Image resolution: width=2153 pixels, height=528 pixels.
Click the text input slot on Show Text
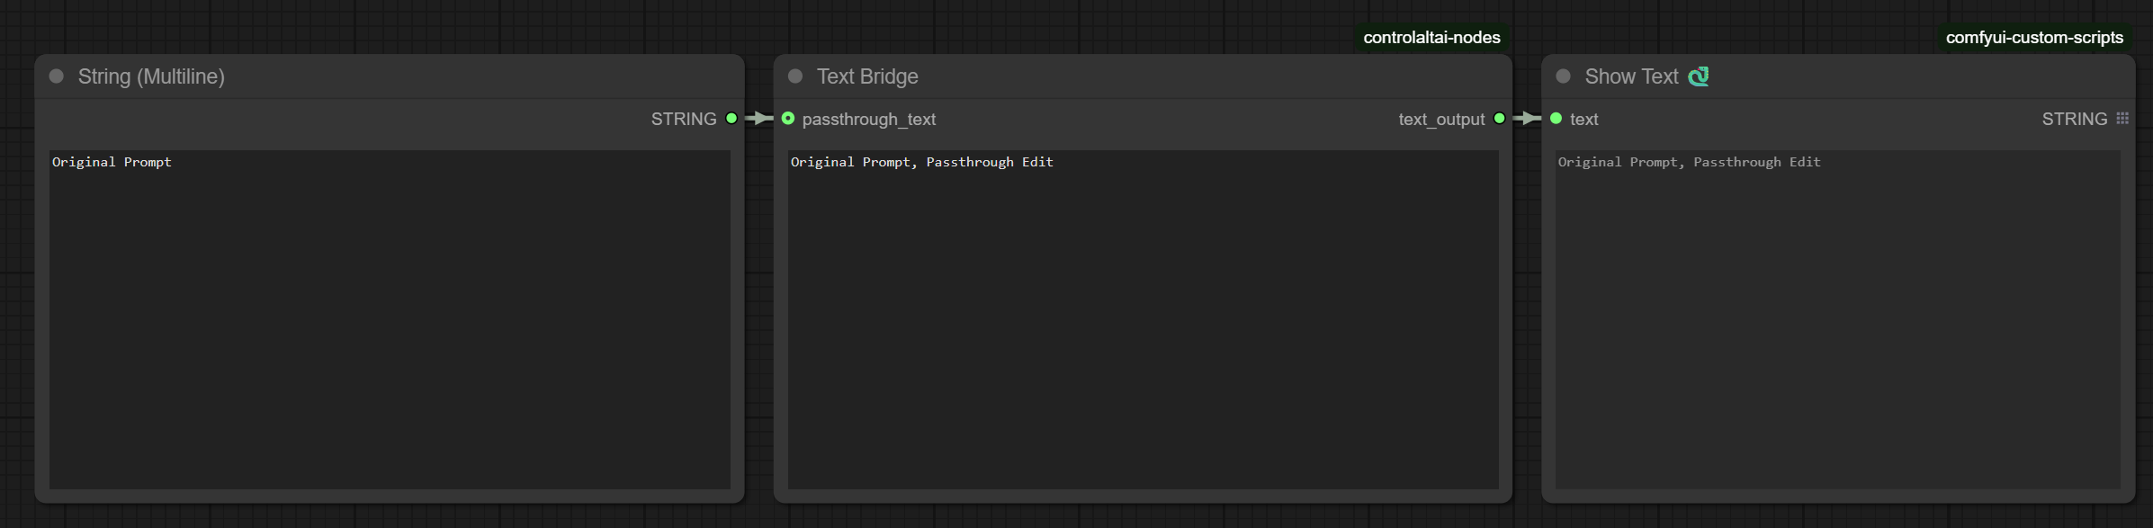(1556, 119)
